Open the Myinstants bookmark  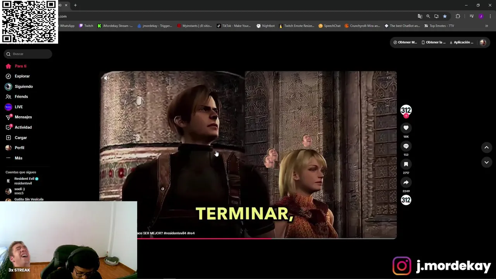[x=195, y=26]
